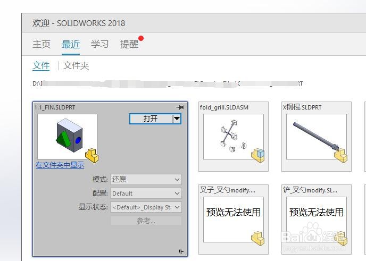Open the X钢棍.SLDPRT thumbnail
366x261 pixels.
[x=317, y=137]
